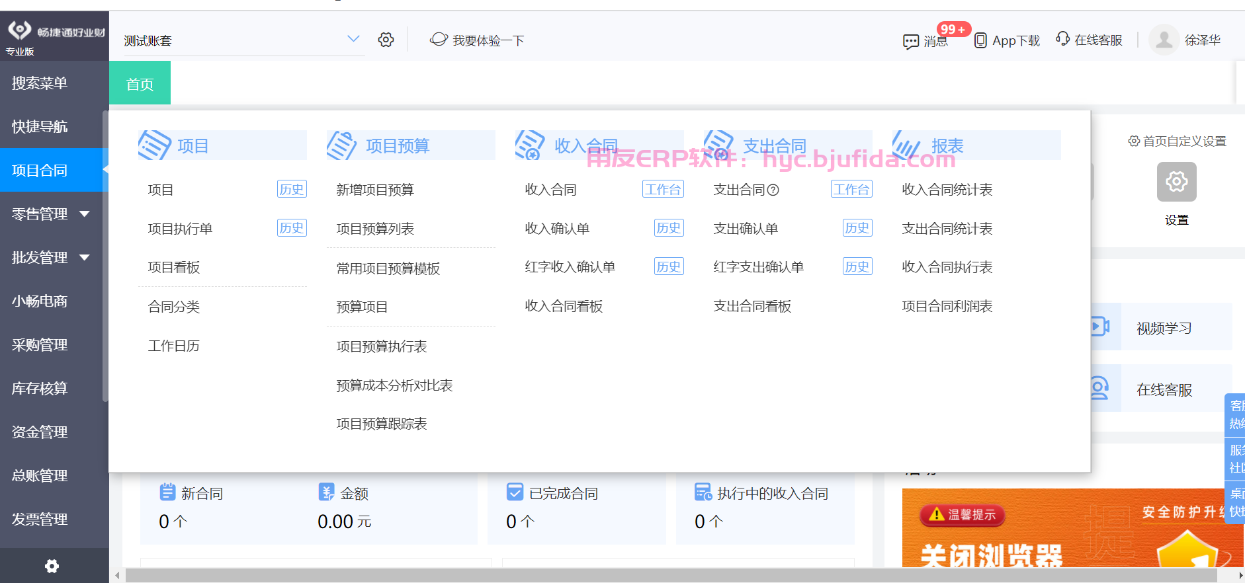Click the 视频学习 video icon
The image size is (1245, 583).
(1099, 327)
